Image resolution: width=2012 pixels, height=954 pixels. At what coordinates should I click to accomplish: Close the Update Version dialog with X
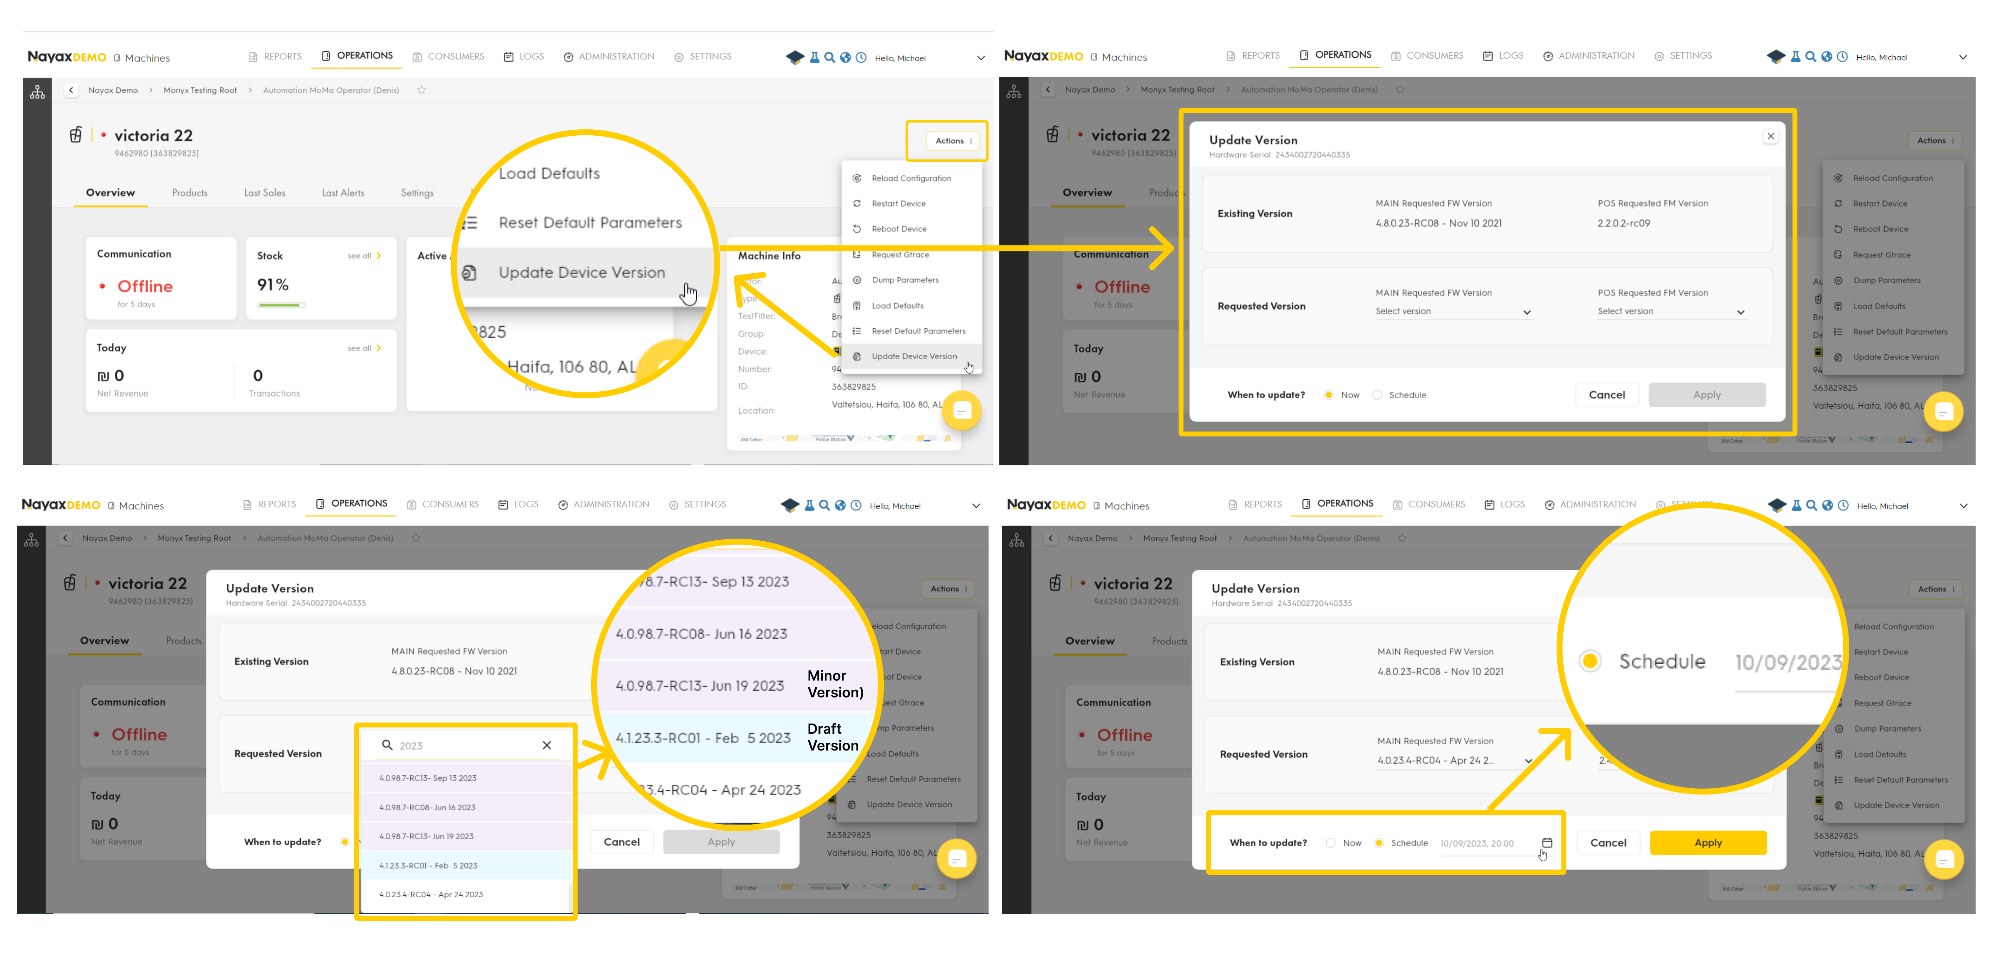click(1771, 136)
